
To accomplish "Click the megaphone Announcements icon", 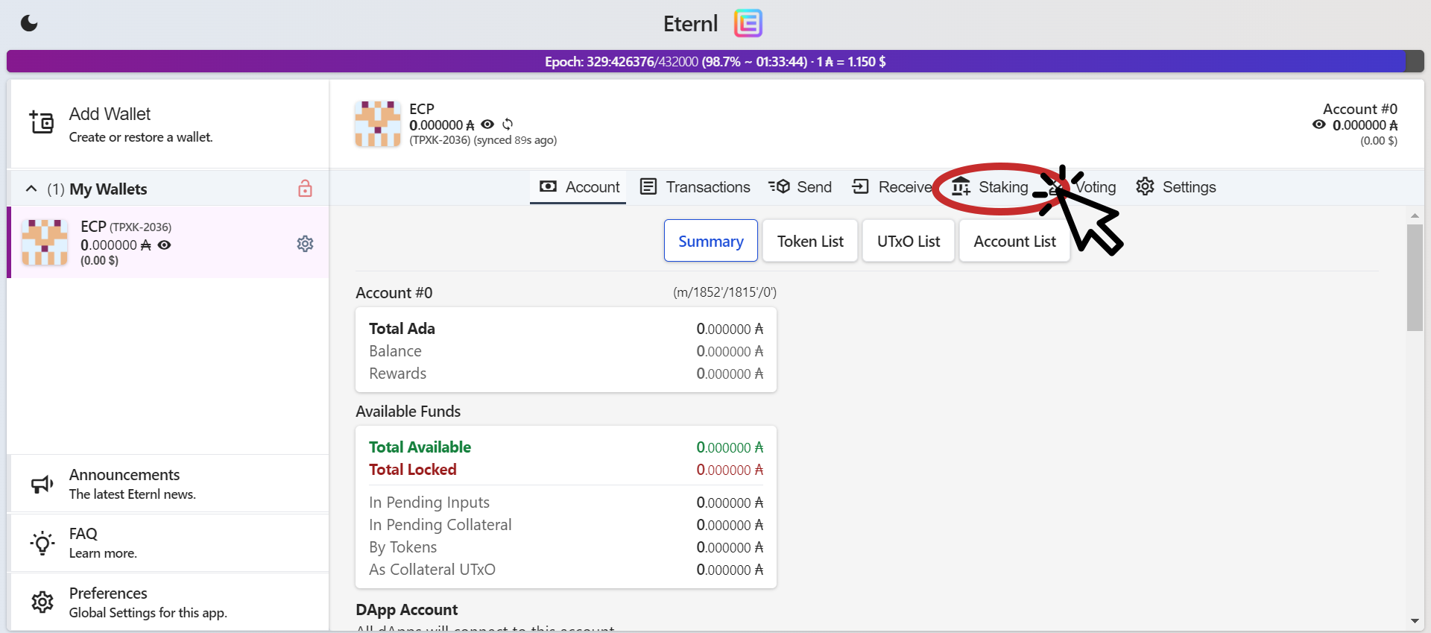I will [x=42, y=484].
